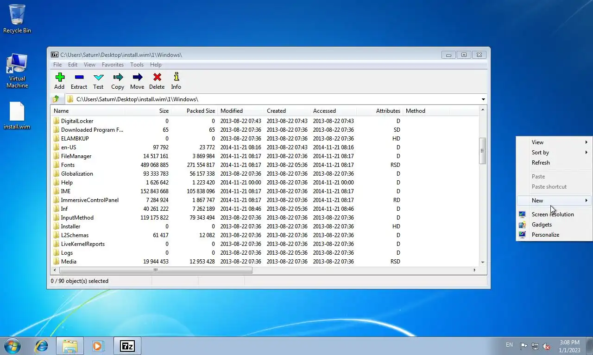Choose Gadgets from the context menu
Viewport: 593px width, 355px height.
coord(554,225)
